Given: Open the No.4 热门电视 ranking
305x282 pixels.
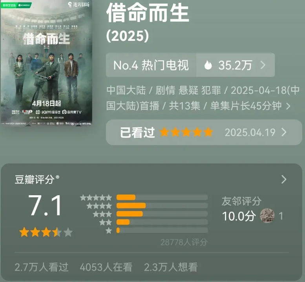Looking at the screenshot, I should 151,65.
